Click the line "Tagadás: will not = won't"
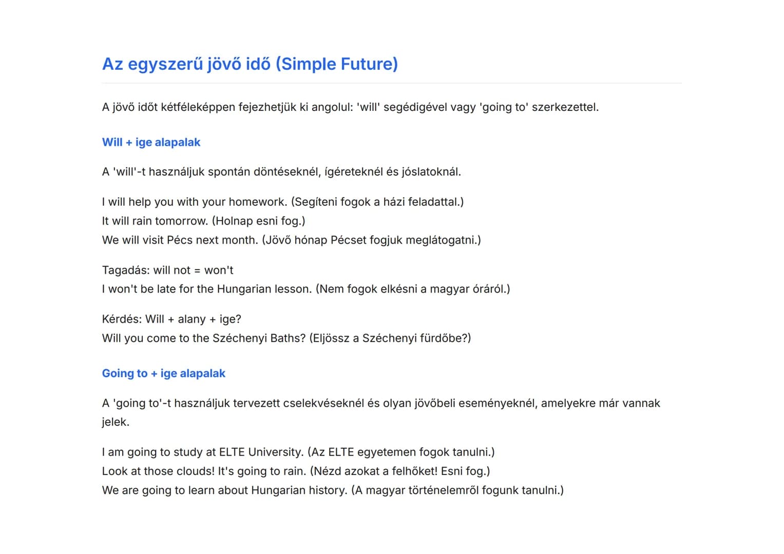The width and height of the screenshot is (784, 554). [167, 270]
